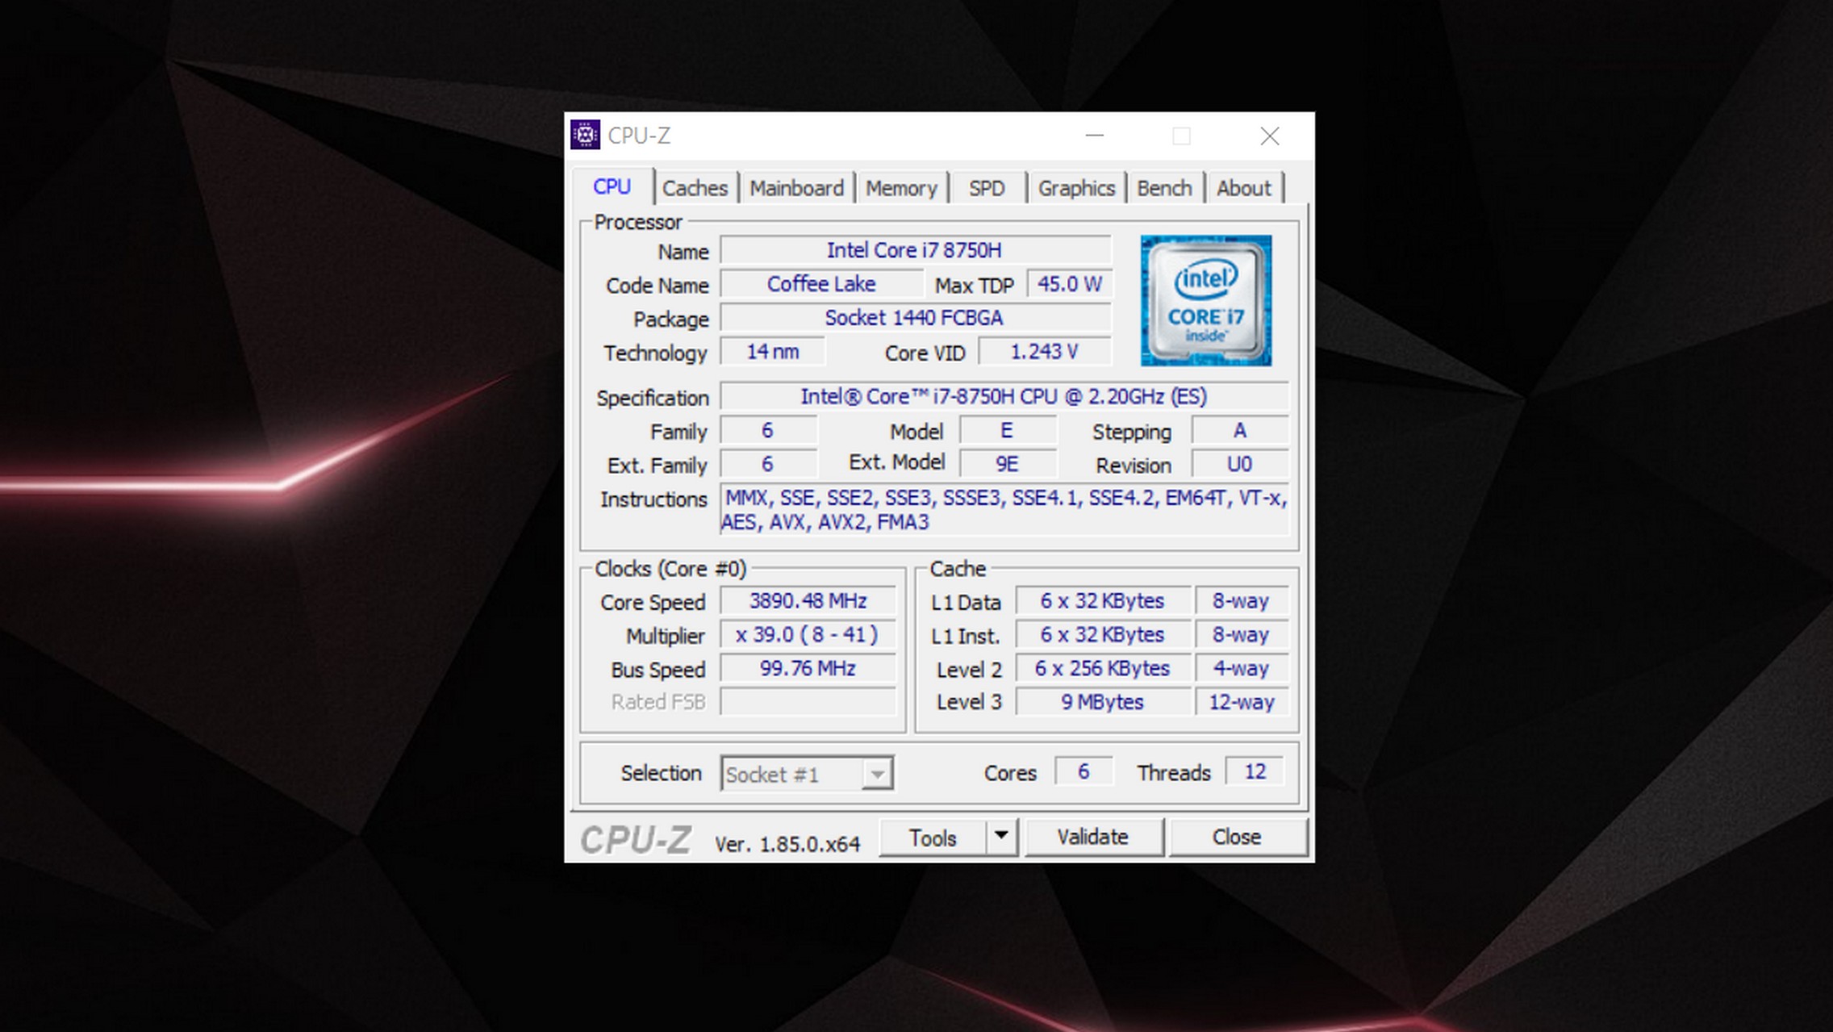Click the Core VID value '1.243 V'
This screenshot has width=1833, height=1032.
(1045, 352)
